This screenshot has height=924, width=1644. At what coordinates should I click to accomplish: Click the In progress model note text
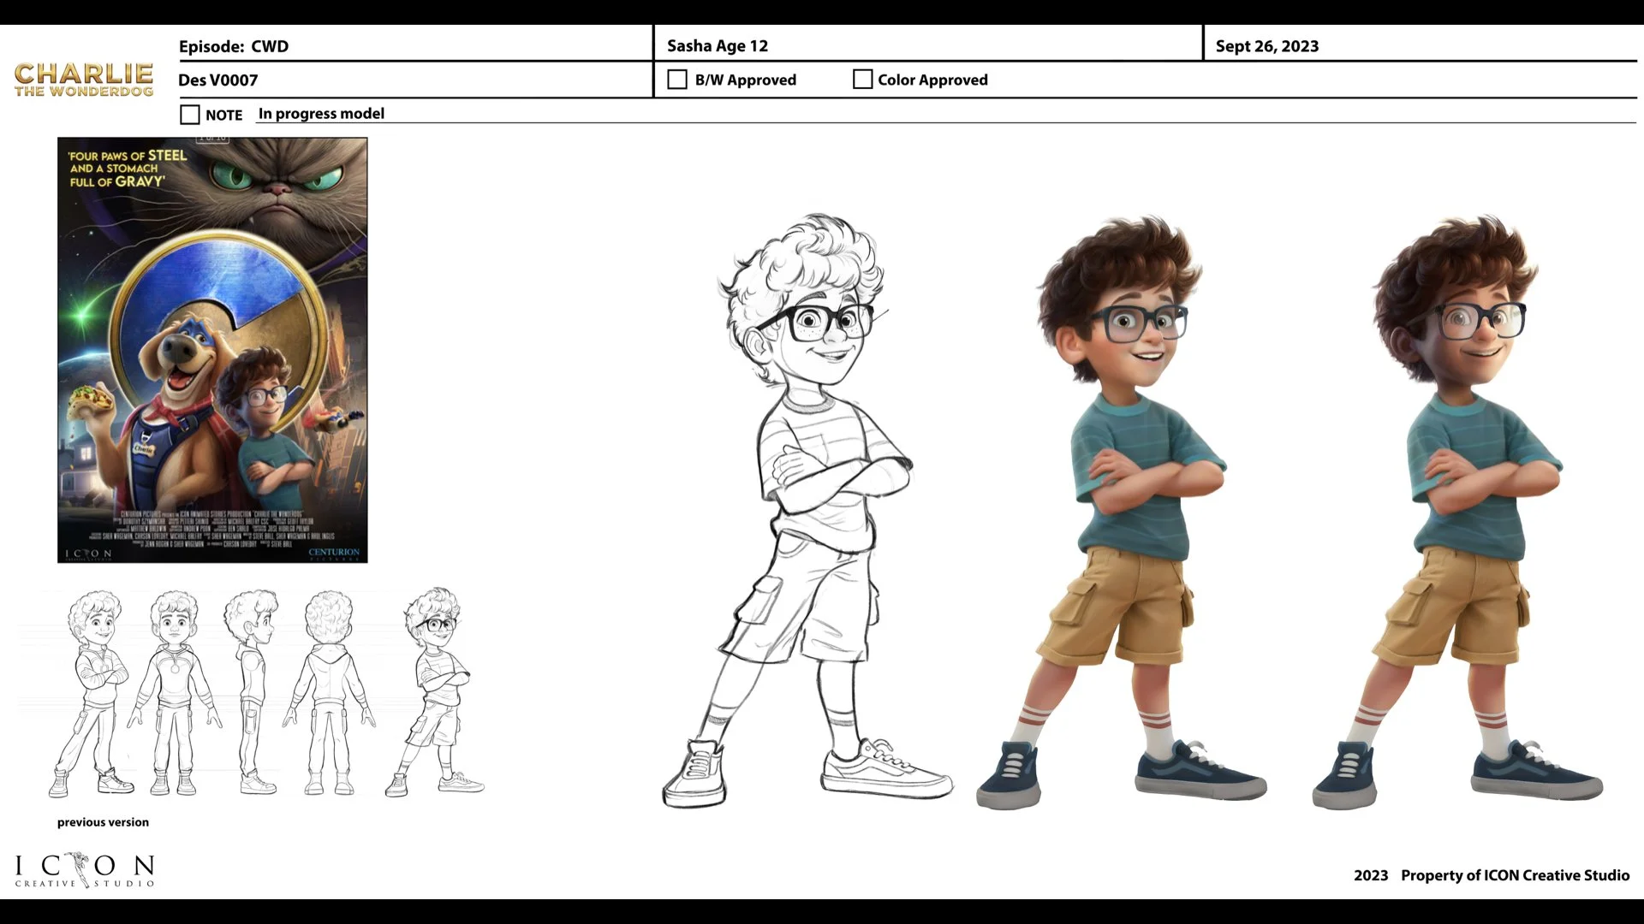321,114
